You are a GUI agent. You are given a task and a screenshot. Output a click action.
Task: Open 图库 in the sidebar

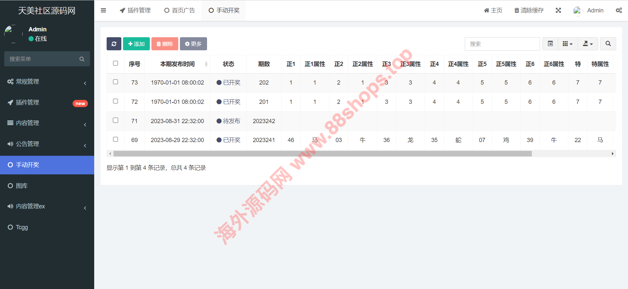click(22, 186)
